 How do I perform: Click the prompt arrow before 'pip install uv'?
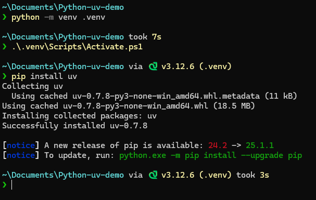coord(5,76)
